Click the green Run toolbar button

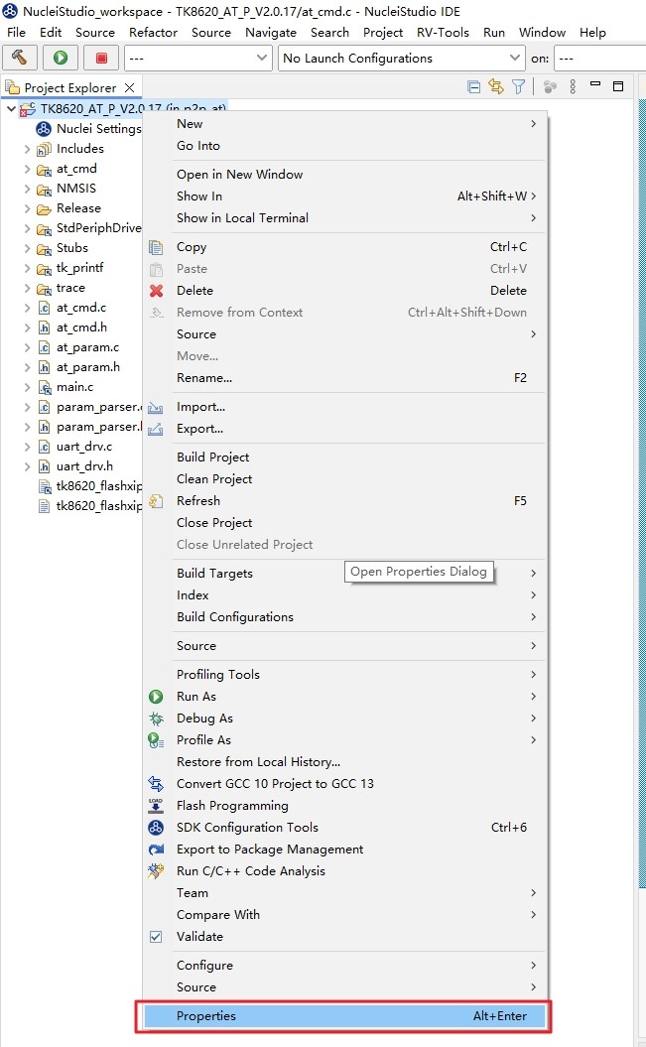61,59
